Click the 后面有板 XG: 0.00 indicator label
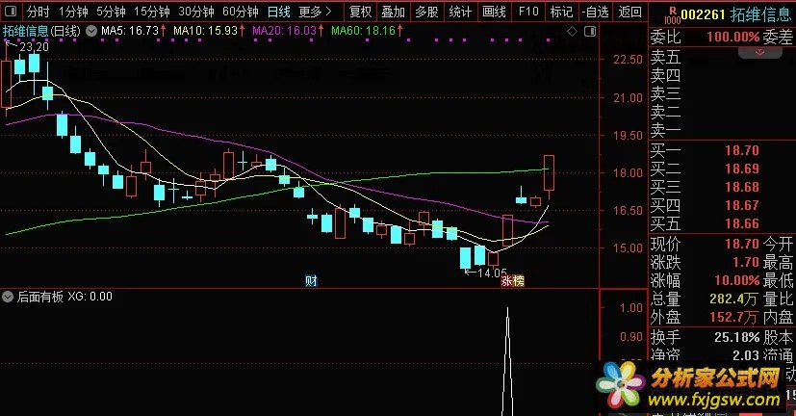 tap(64, 297)
